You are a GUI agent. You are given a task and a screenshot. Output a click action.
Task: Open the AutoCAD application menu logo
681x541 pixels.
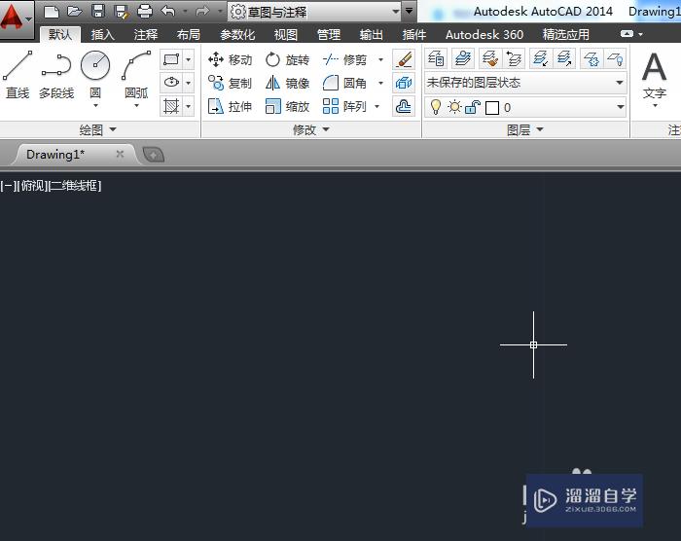point(16,18)
